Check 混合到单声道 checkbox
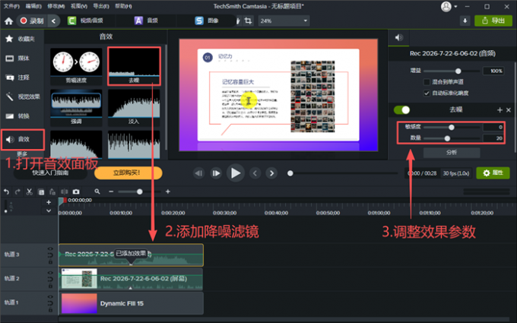 point(427,82)
